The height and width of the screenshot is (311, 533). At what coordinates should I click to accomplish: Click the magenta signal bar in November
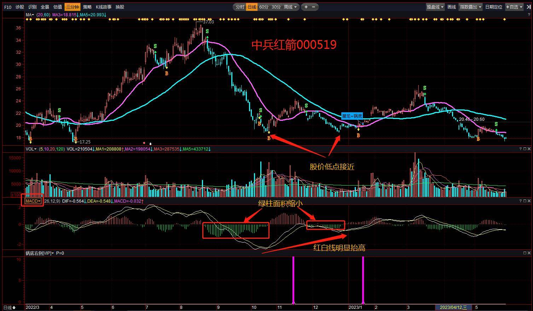[293, 280]
